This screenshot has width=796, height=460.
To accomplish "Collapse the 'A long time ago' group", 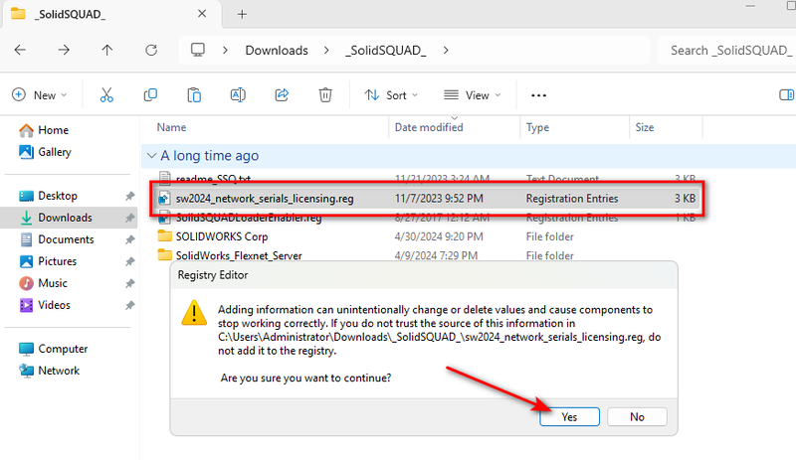I will coord(151,156).
